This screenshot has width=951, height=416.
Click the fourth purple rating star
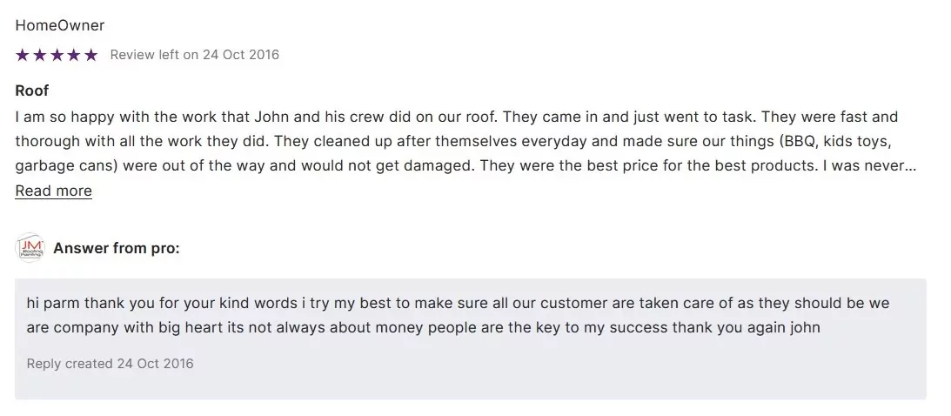click(73, 55)
